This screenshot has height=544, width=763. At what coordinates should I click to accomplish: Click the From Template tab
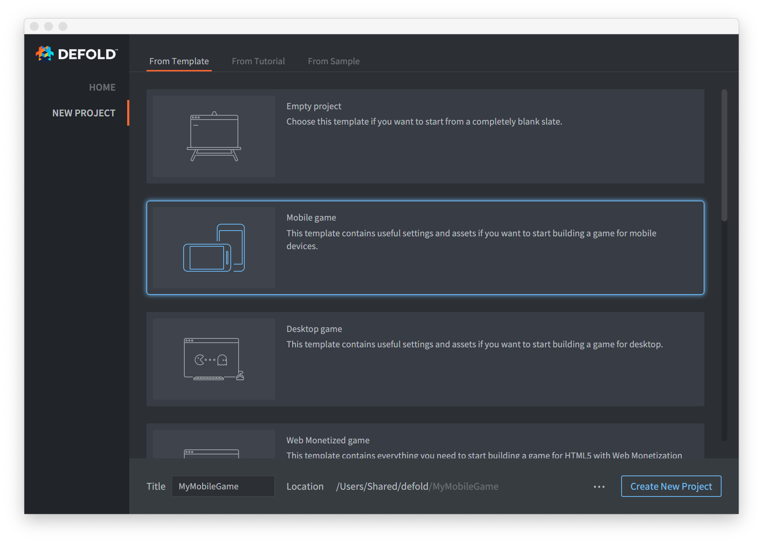179,60
